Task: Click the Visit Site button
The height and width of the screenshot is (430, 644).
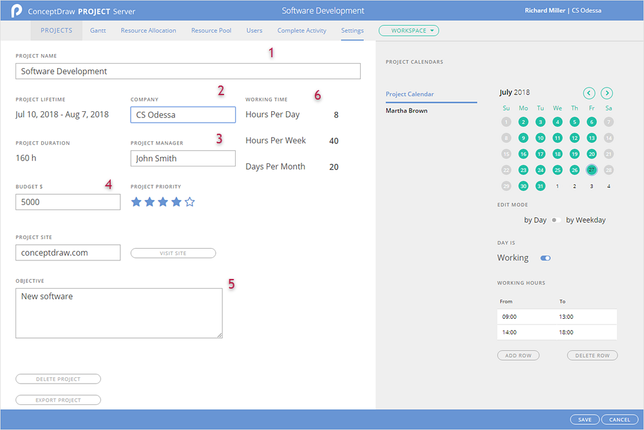Action: (173, 253)
